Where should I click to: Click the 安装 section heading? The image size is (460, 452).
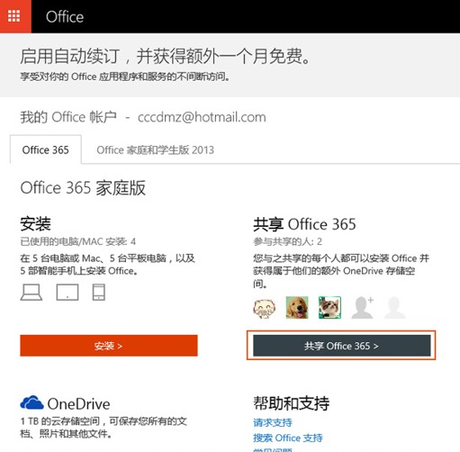pos(35,224)
